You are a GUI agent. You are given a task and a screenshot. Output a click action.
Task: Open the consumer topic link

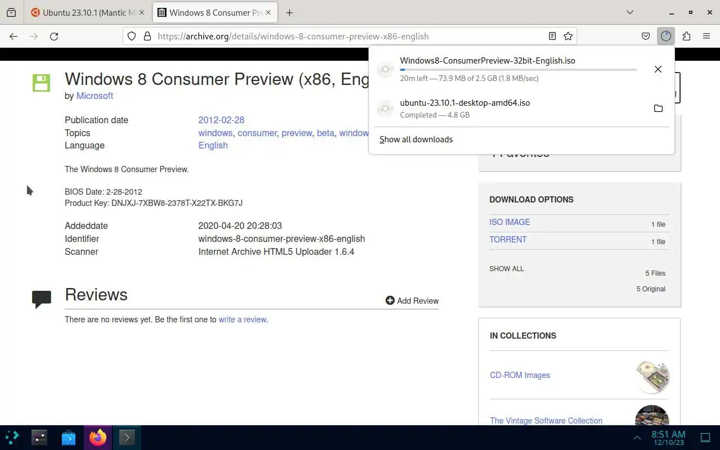click(257, 133)
